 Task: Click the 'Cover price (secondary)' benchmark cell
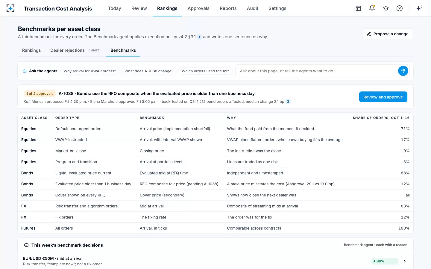pyautogui.click(x=162, y=195)
